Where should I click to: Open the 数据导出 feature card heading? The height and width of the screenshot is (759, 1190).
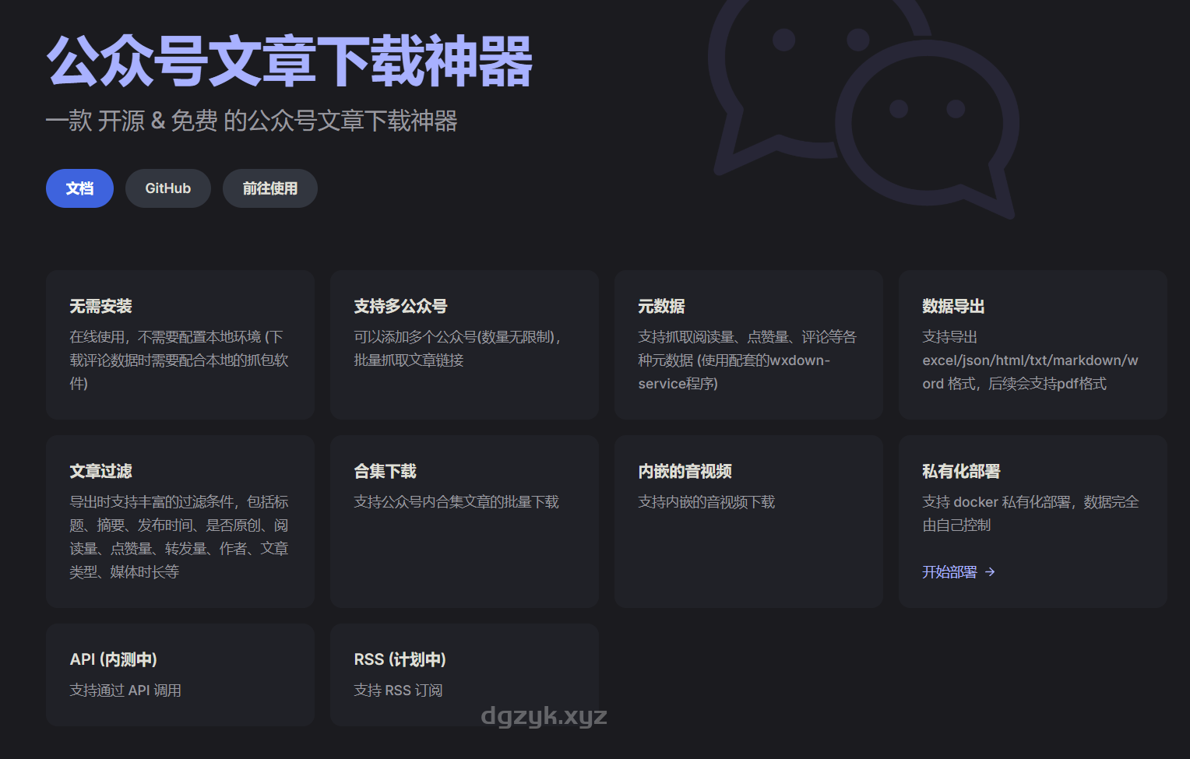pos(953,306)
